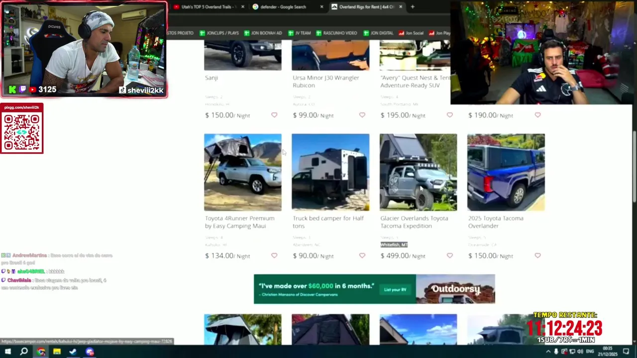Open Truck bed camper for Half tons title
Image resolution: width=637 pixels, height=358 pixels.
(x=328, y=222)
